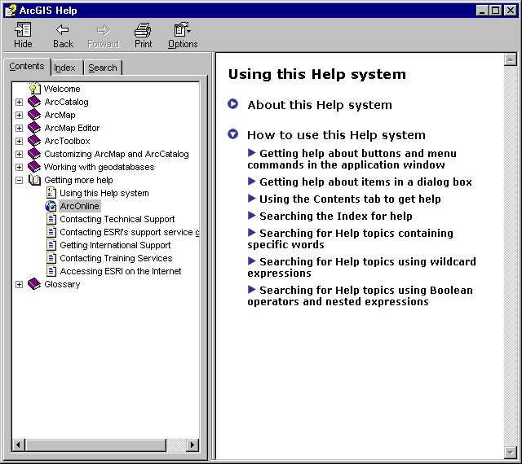Click the tree pane left scroll arrow

pos(19,444)
